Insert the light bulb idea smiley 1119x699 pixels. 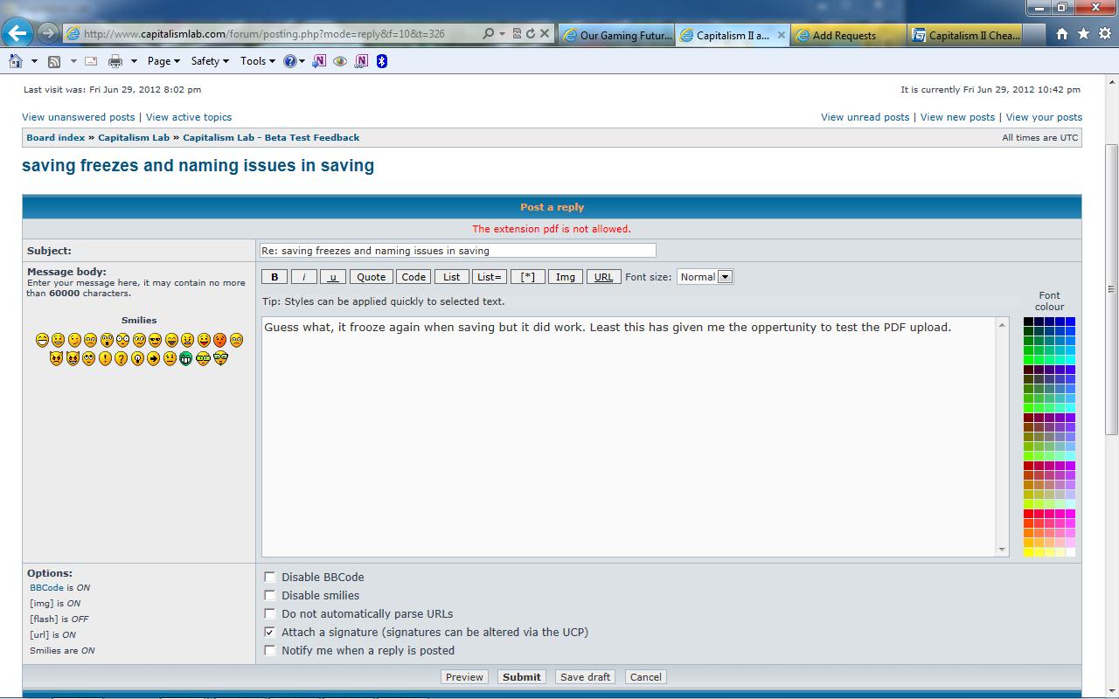tap(137, 358)
